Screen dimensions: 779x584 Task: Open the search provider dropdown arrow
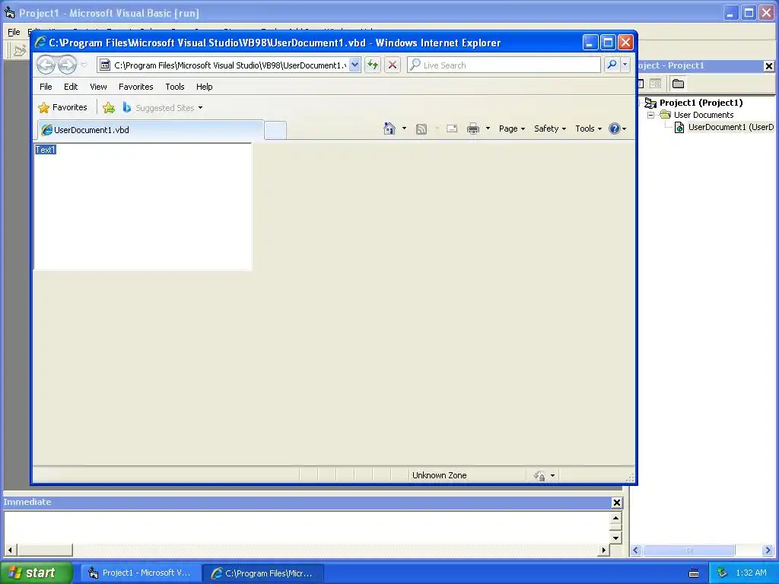coord(625,65)
